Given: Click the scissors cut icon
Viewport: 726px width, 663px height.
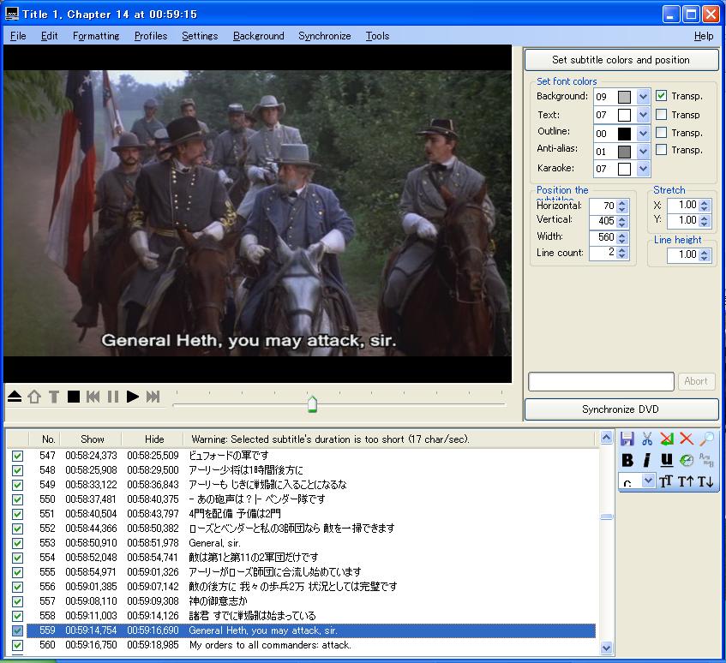Looking at the screenshot, I should 647,439.
